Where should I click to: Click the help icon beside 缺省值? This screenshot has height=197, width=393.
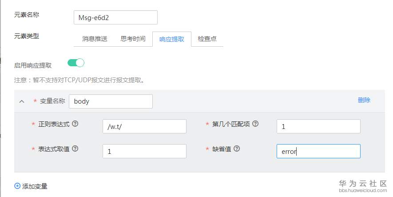pos(237,149)
